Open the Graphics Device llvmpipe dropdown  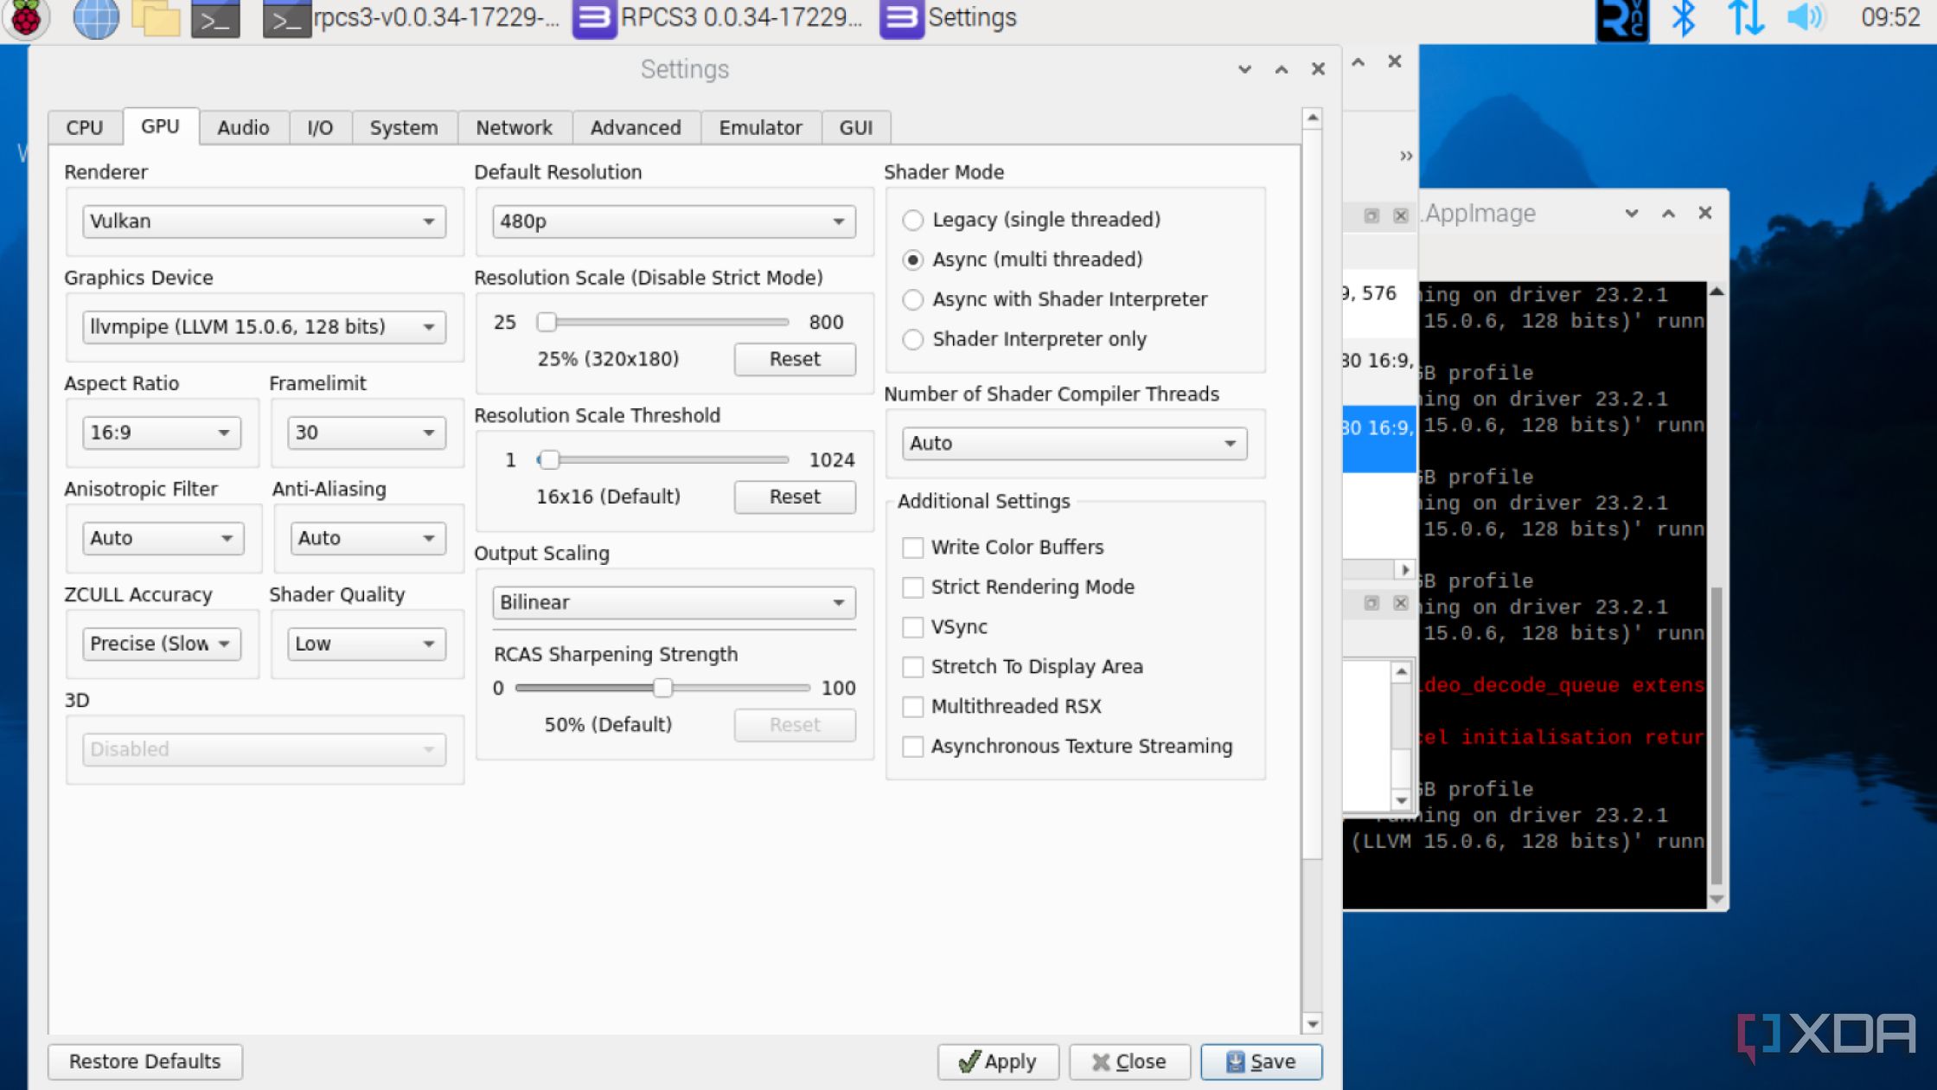coord(265,327)
